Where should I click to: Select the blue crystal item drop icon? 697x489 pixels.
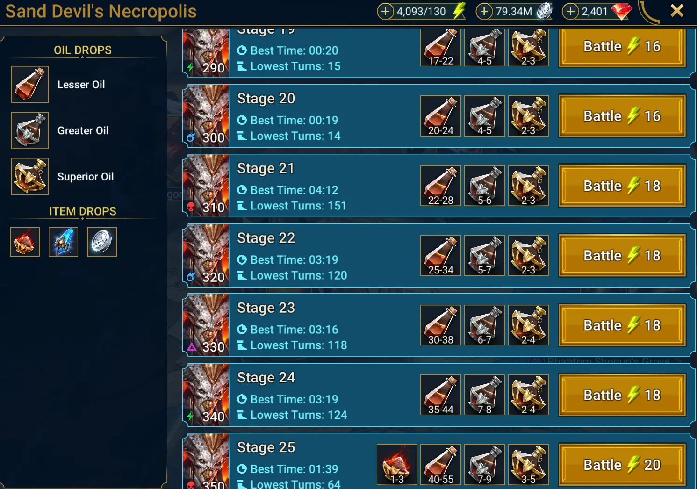click(x=63, y=242)
